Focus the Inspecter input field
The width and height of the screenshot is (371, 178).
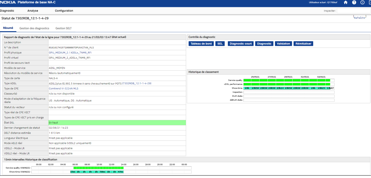353,11
